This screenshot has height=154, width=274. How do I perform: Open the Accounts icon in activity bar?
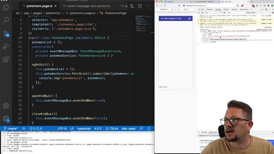tap(6, 106)
